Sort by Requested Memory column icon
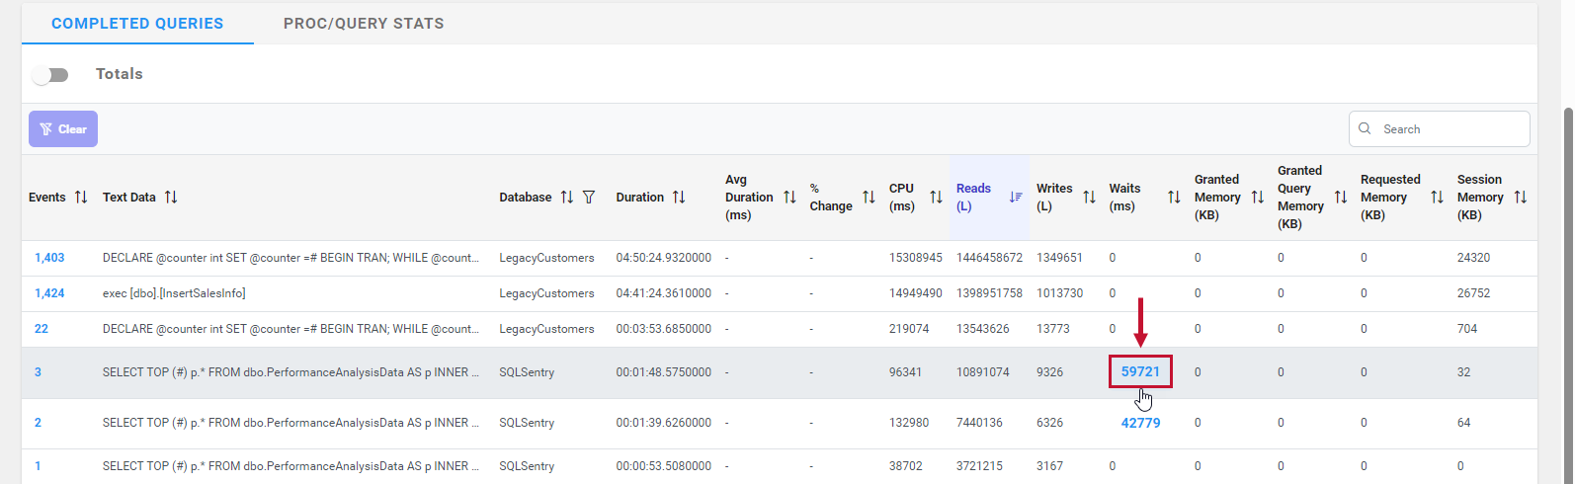The height and width of the screenshot is (484, 1575). (x=1437, y=198)
